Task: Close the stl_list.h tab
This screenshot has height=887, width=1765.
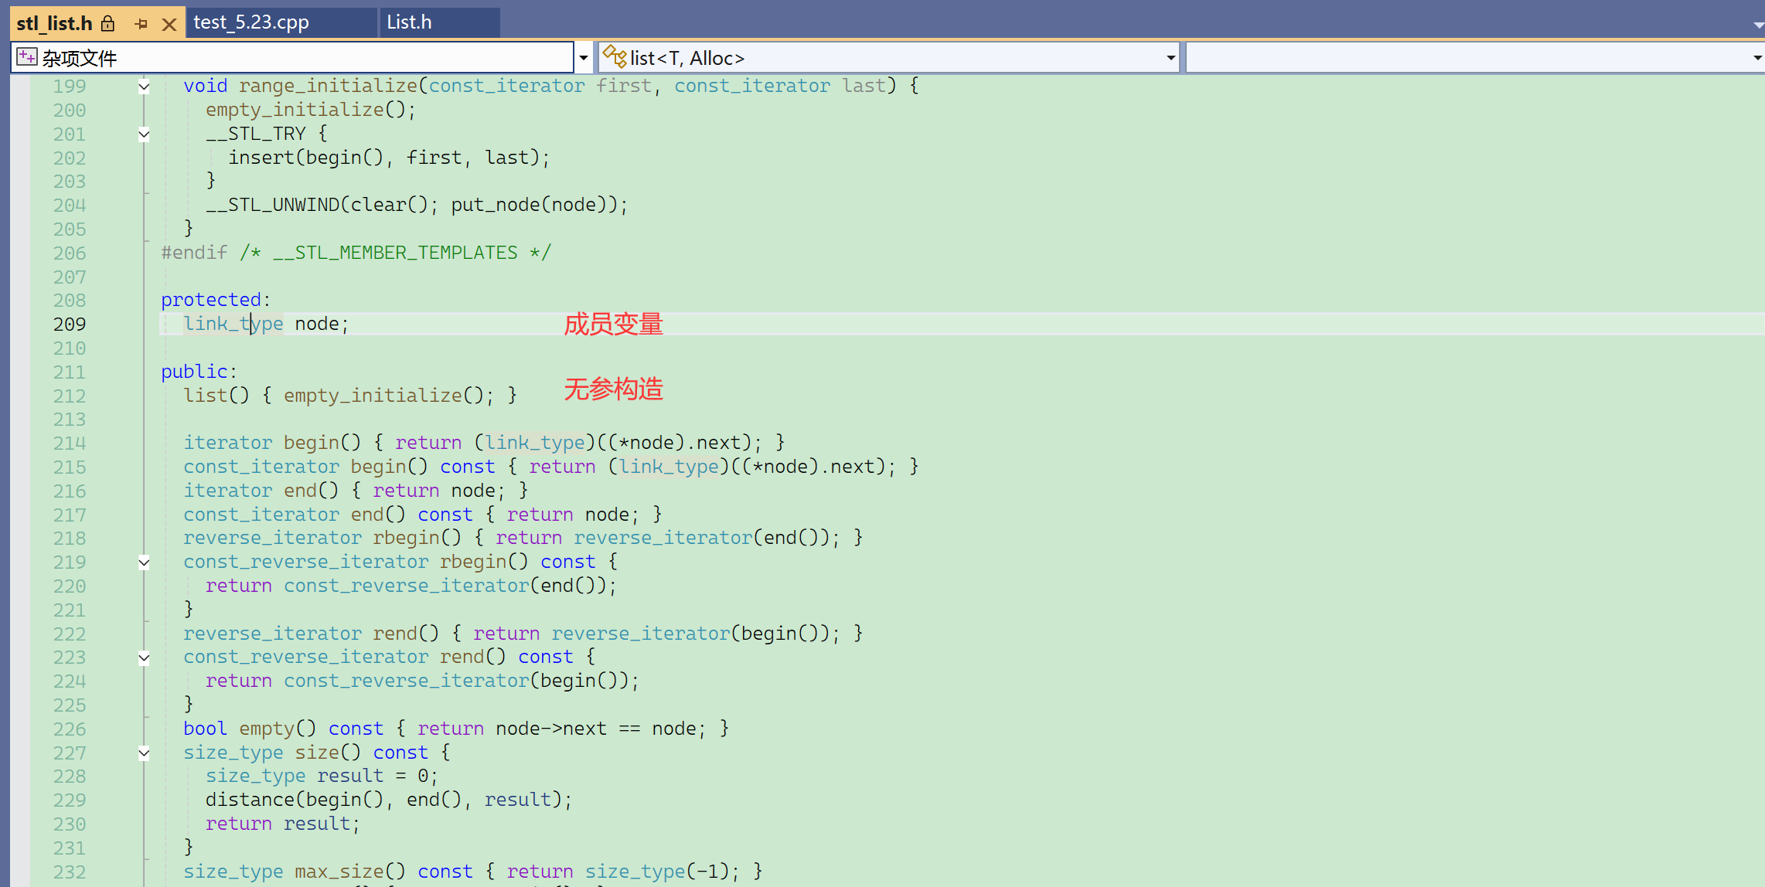Action: tap(169, 24)
